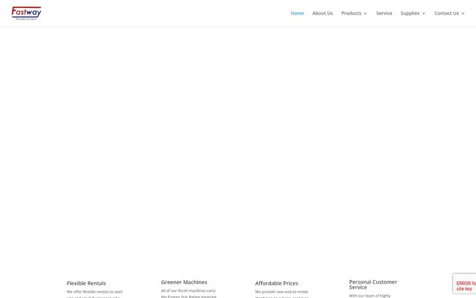This screenshot has width=476, height=298.
Task: Click 'We provide new and ex-rental' text
Action: 282,292
